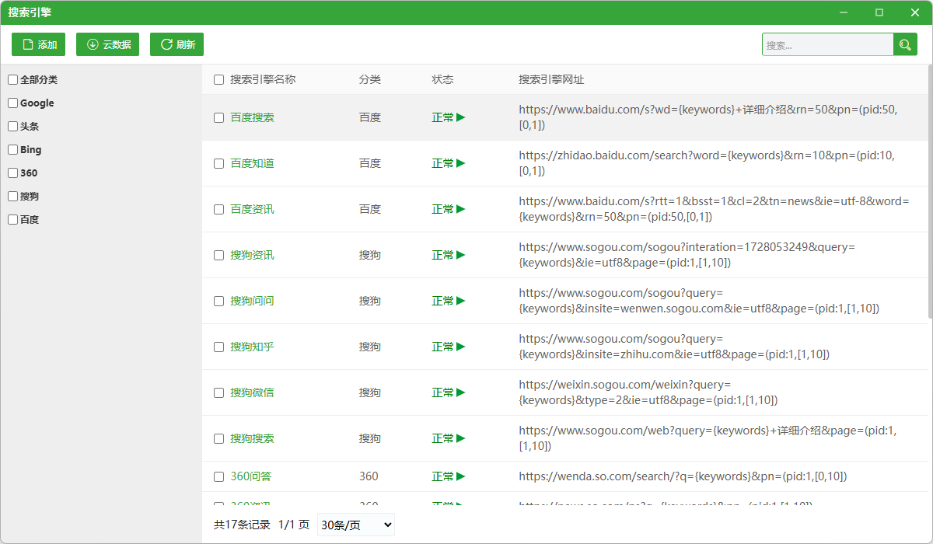
Task: Click the 云数据 cloud data button
Action: (107, 44)
